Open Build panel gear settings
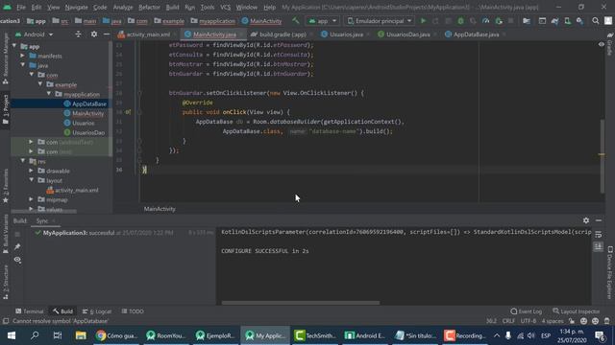The height and width of the screenshot is (345, 615). [x=586, y=220]
